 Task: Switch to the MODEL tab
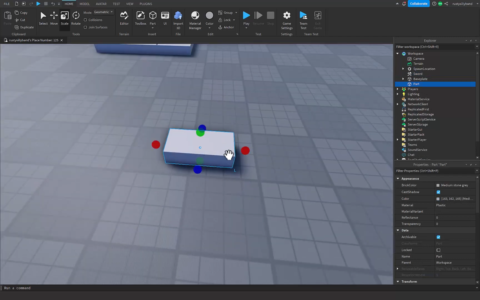pyautogui.click(x=84, y=4)
